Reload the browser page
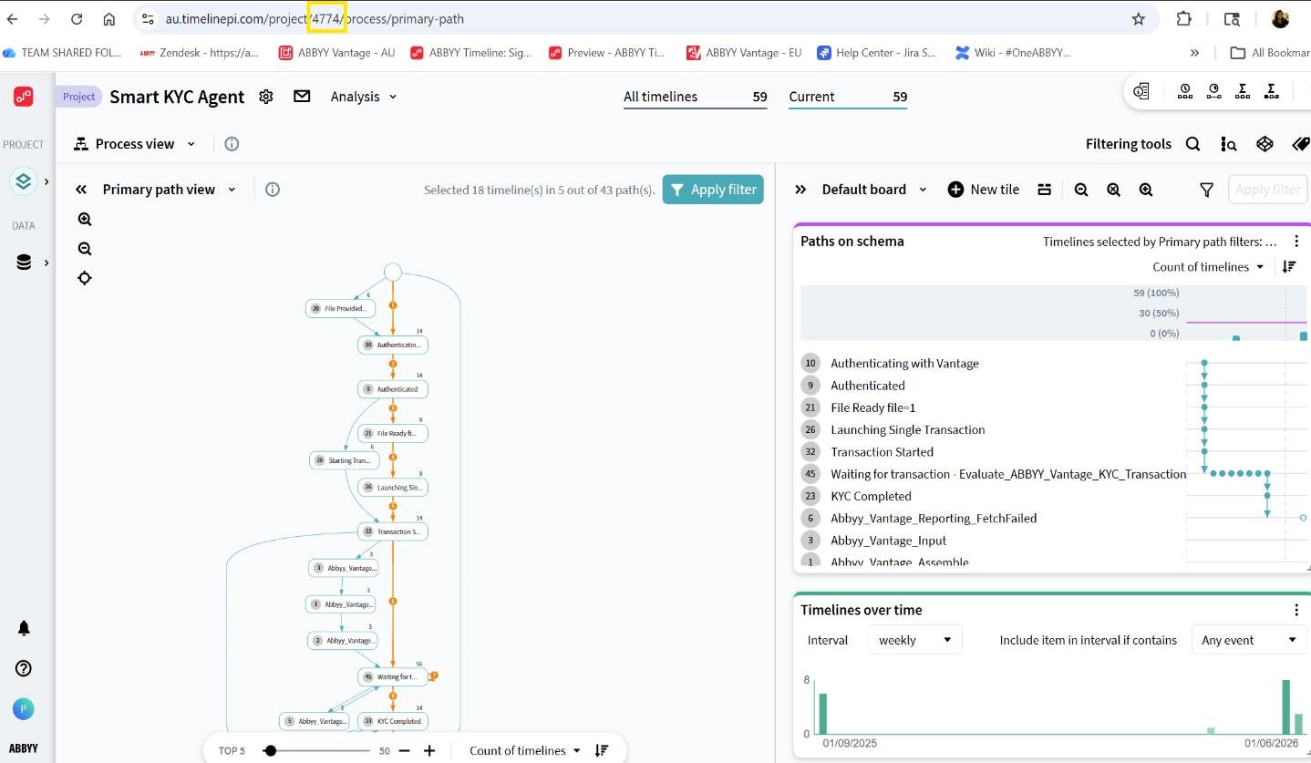 (77, 19)
